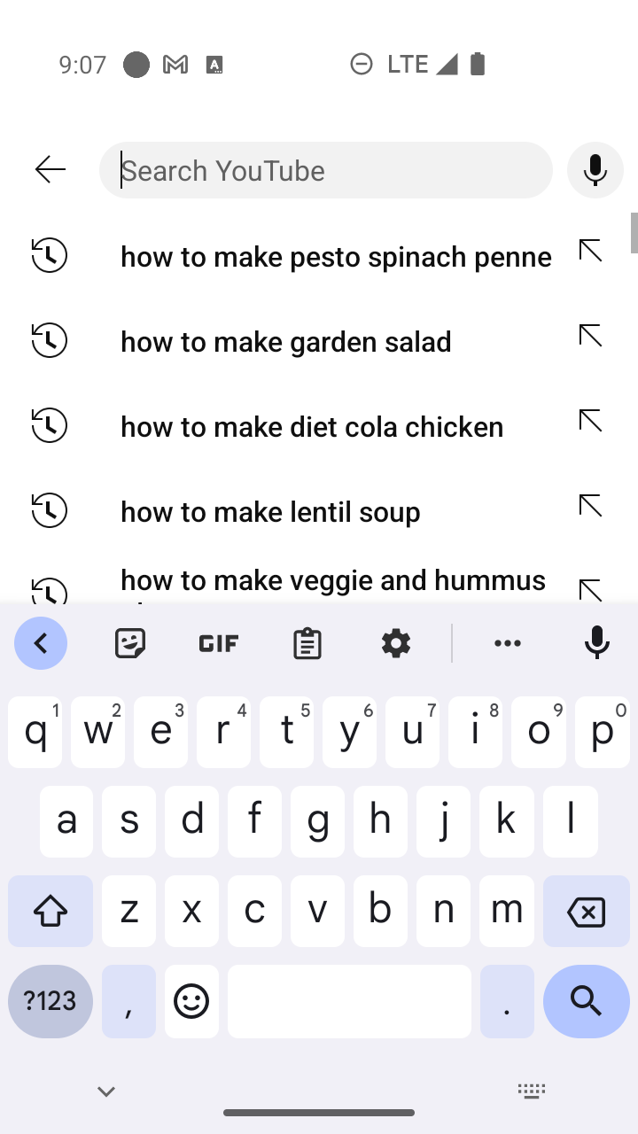Screen dimensions: 638x1134
Task: Hide keyboard using bottom down chevron
Action: click(x=106, y=1091)
